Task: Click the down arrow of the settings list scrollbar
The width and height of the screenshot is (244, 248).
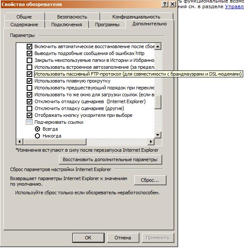Action: pos(158,135)
